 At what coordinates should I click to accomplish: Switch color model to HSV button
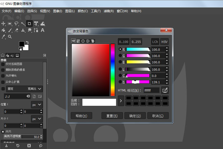[164, 42]
